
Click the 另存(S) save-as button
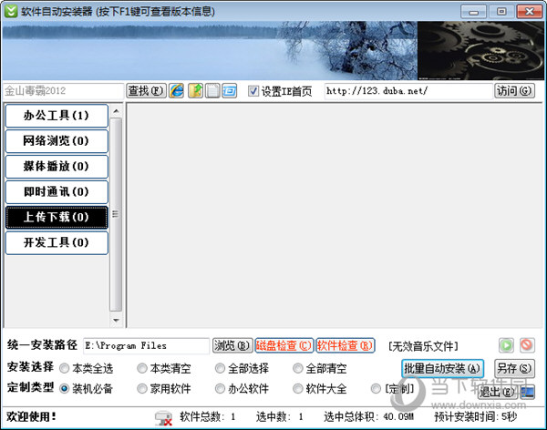point(514,368)
